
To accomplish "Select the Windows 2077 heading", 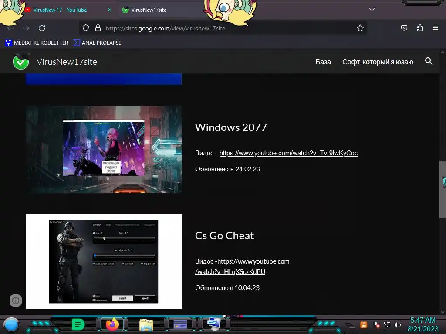I will click(231, 127).
